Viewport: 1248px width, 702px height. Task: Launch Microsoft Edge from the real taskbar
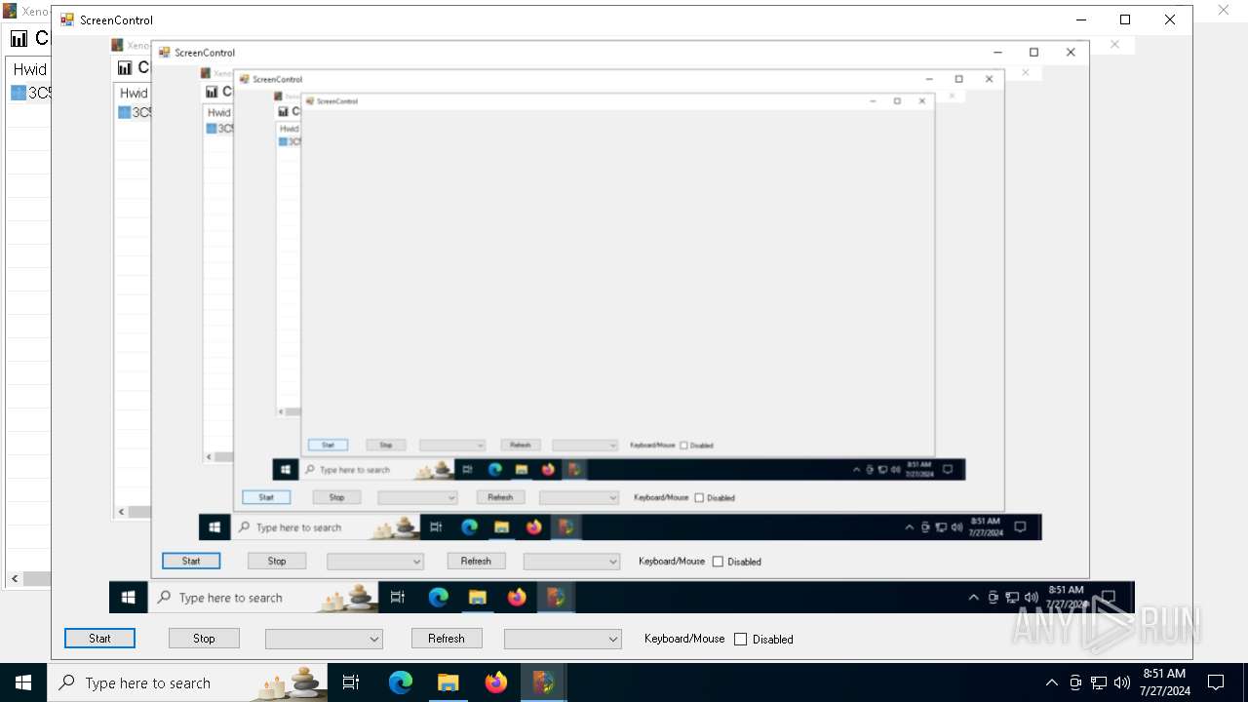[x=401, y=682]
